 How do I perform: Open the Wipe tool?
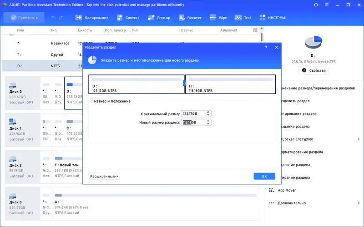pos(218,18)
